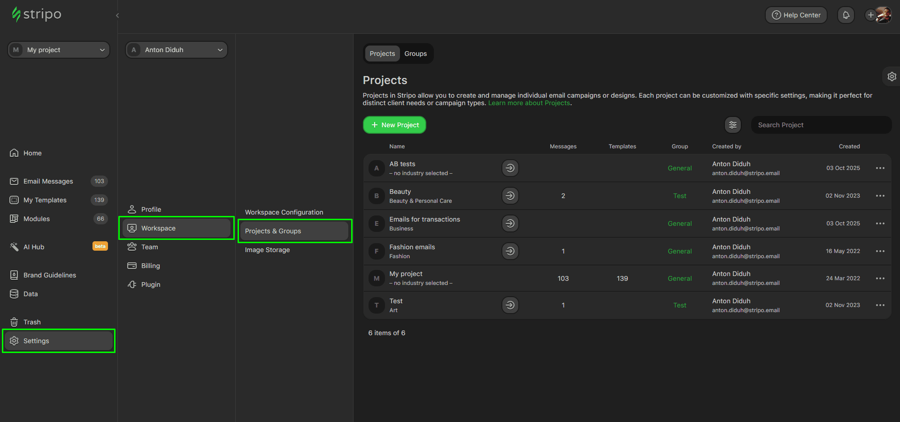This screenshot has height=422, width=900.
Task: Open Billing settings
Action: 177,266
